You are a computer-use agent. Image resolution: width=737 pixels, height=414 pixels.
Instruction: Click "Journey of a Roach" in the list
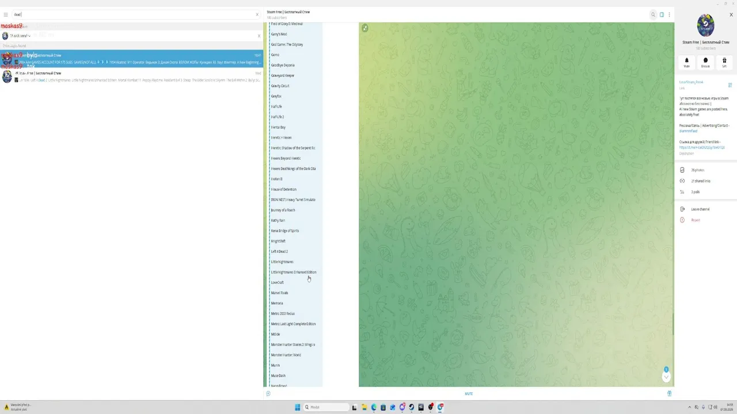pyautogui.click(x=283, y=210)
